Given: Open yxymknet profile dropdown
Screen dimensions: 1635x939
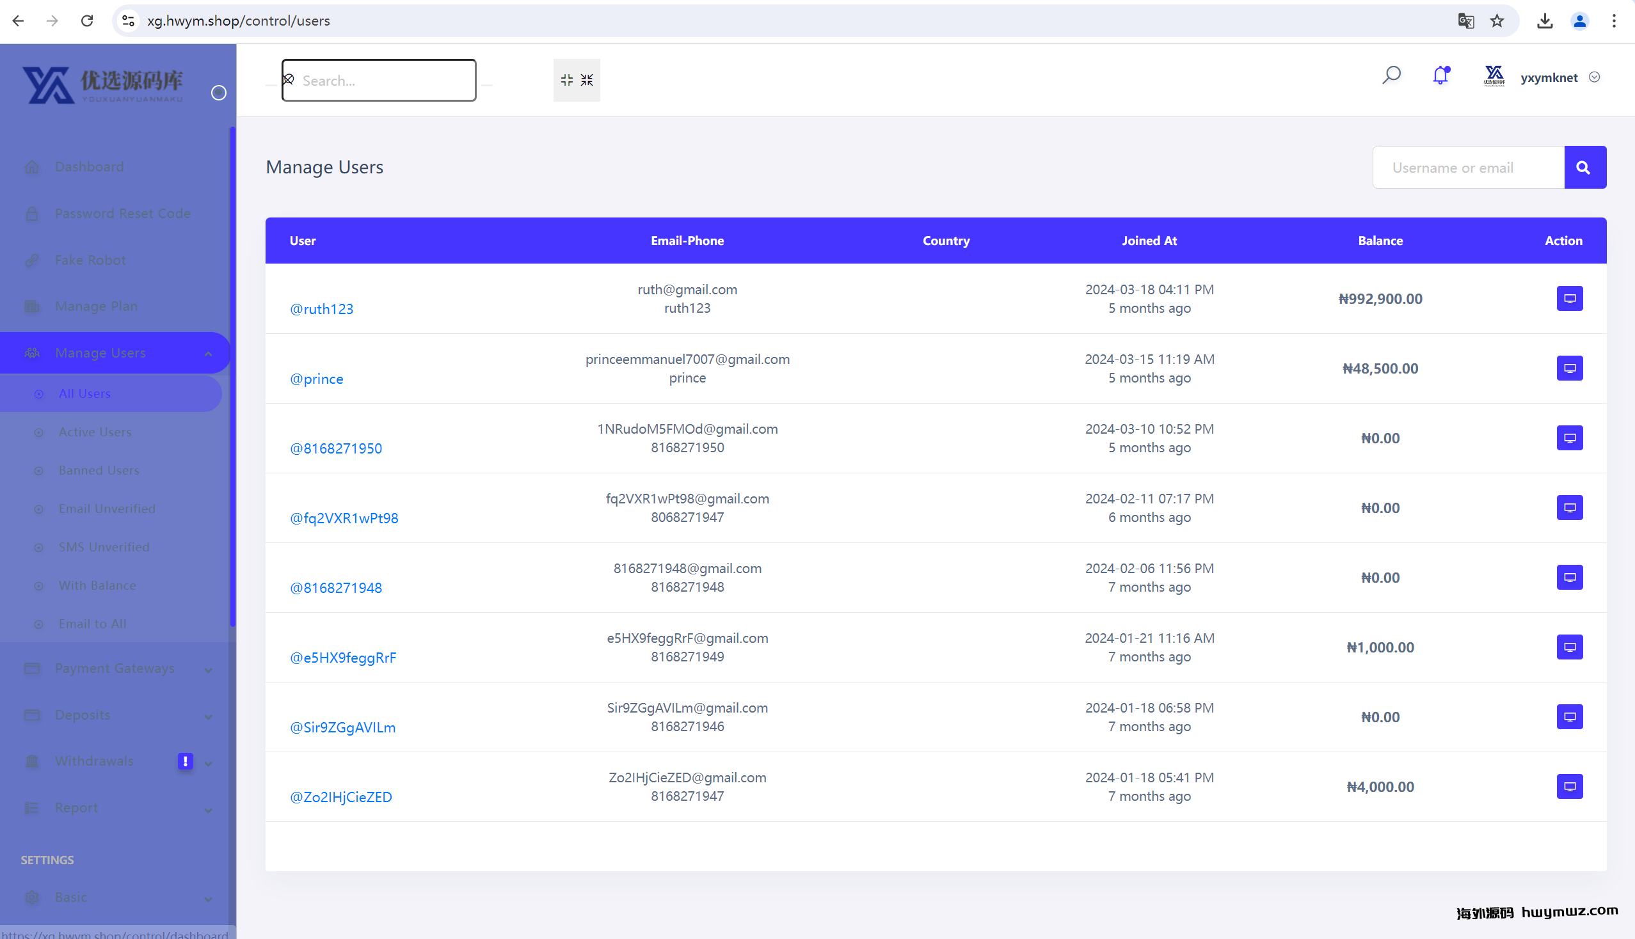Looking at the screenshot, I should (x=1549, y=77).
